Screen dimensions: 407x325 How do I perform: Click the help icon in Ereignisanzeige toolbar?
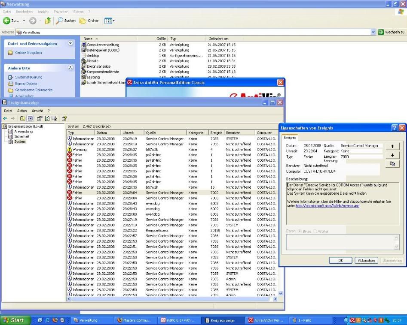(x=64, y=118)
